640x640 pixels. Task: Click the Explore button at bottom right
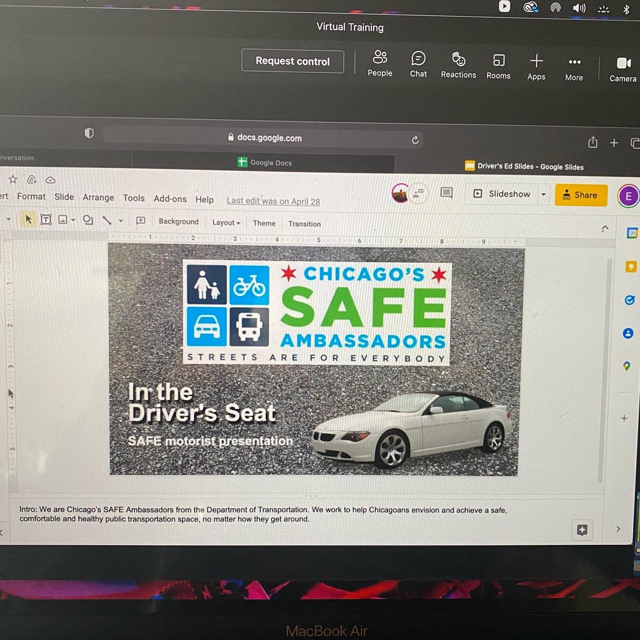[582, 530]
